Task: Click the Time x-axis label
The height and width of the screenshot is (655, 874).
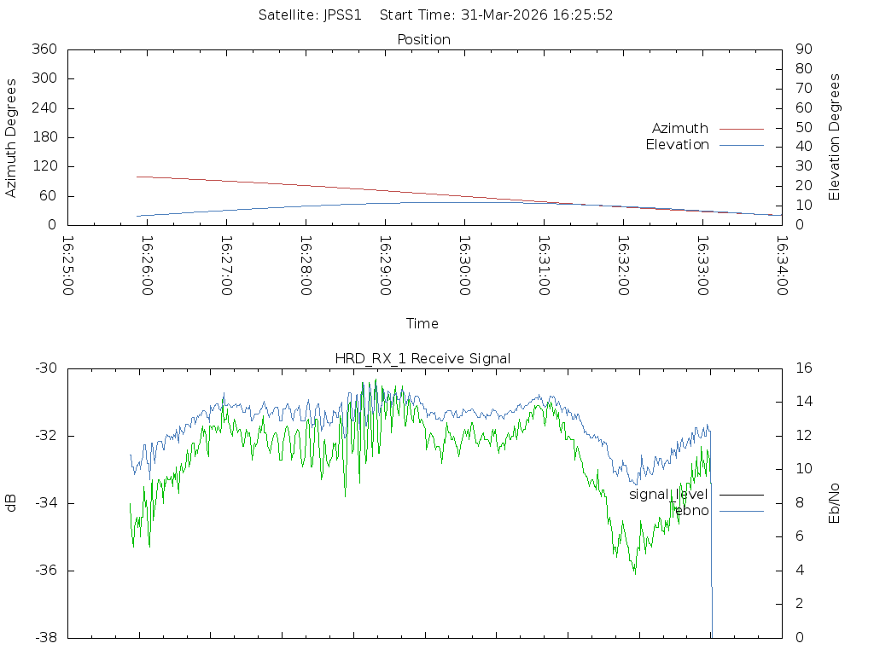Action: [x=422, y=323]
